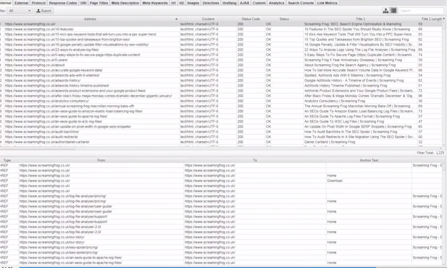Click the Filter Total 1,225 label
This screenshot has width=447, height=268.
point(431,153)
